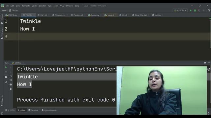Toggle soft-wrap in the Run console

[x=11, y=76]
